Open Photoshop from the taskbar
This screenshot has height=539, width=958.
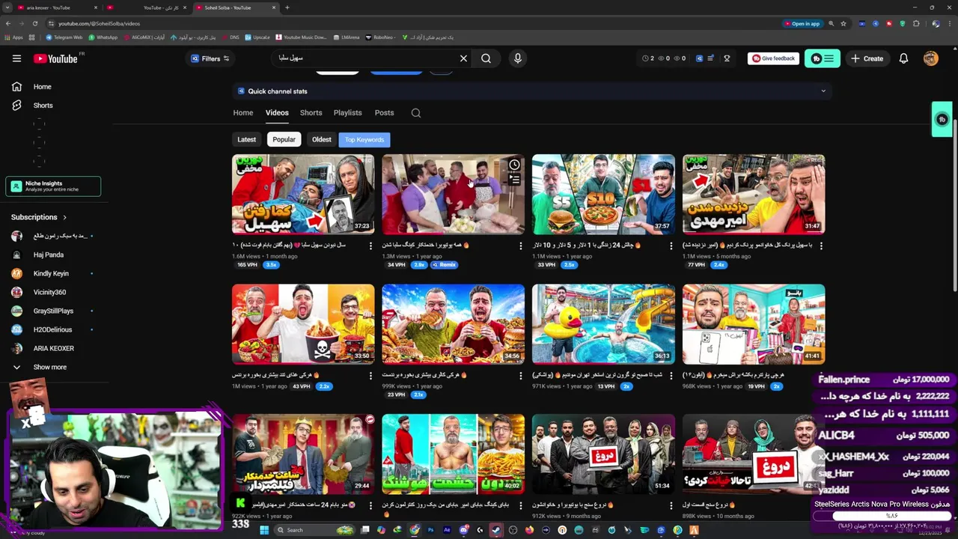[430, 530]
